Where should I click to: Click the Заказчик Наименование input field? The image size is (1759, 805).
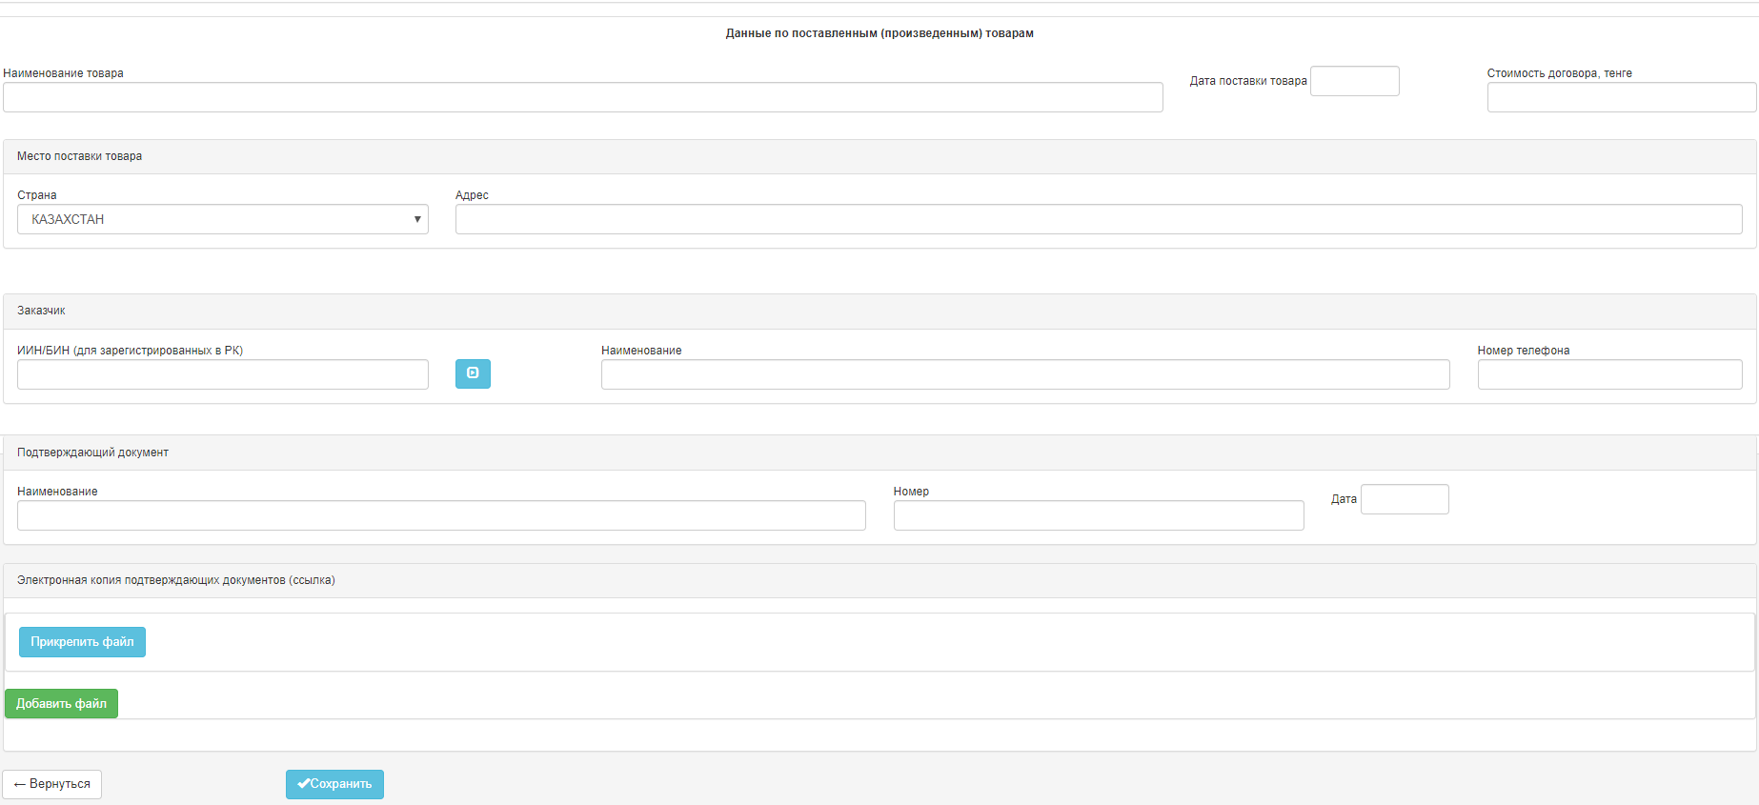[x=1025, y=374]
